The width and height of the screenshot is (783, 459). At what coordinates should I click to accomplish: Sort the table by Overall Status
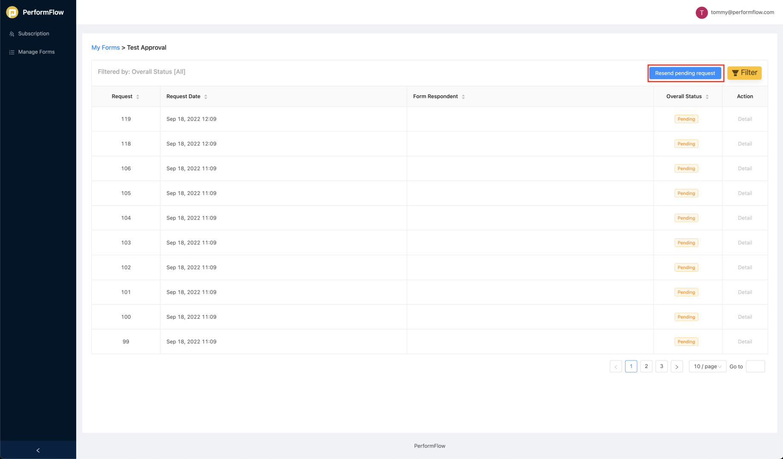click(x=707, y=96)
